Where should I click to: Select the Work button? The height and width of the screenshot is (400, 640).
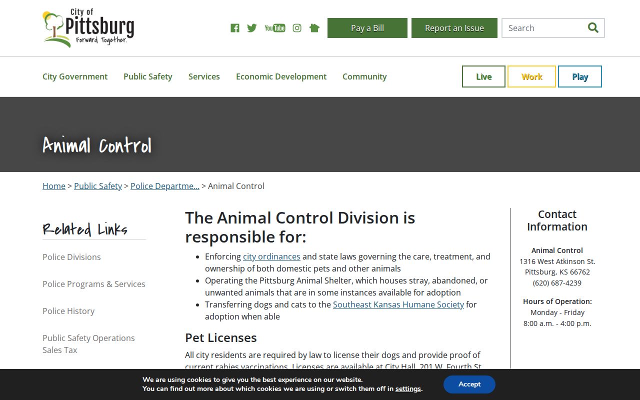tap(531, 76)
